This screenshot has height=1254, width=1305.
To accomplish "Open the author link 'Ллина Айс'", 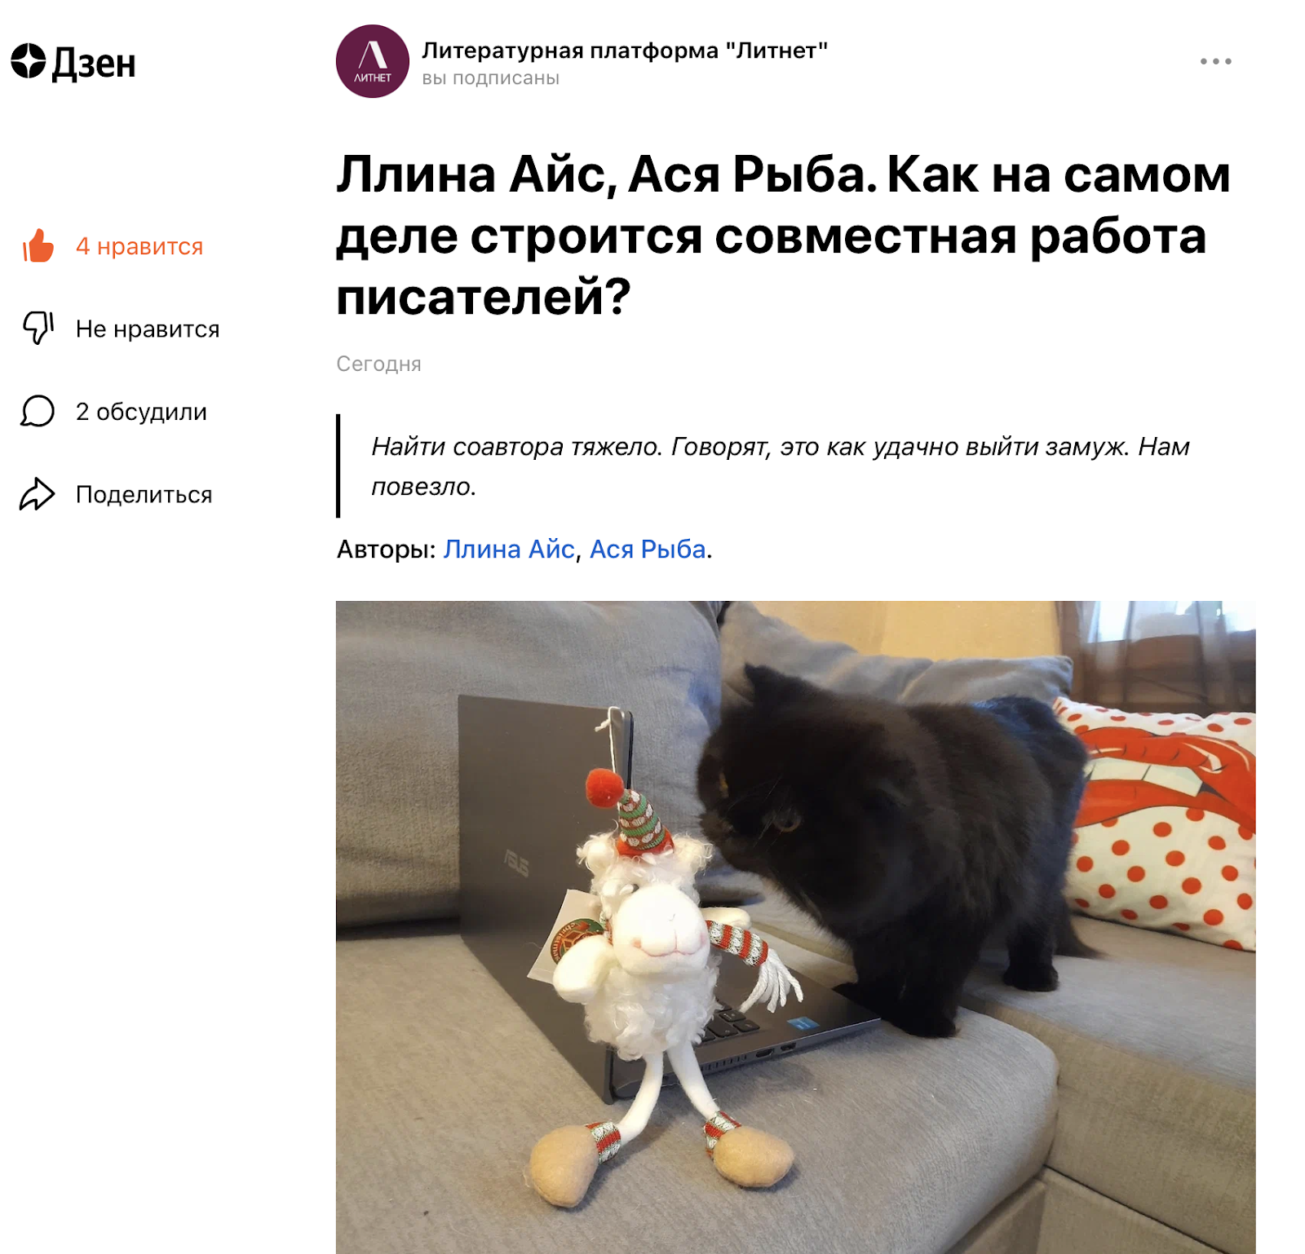I will 509,550.
